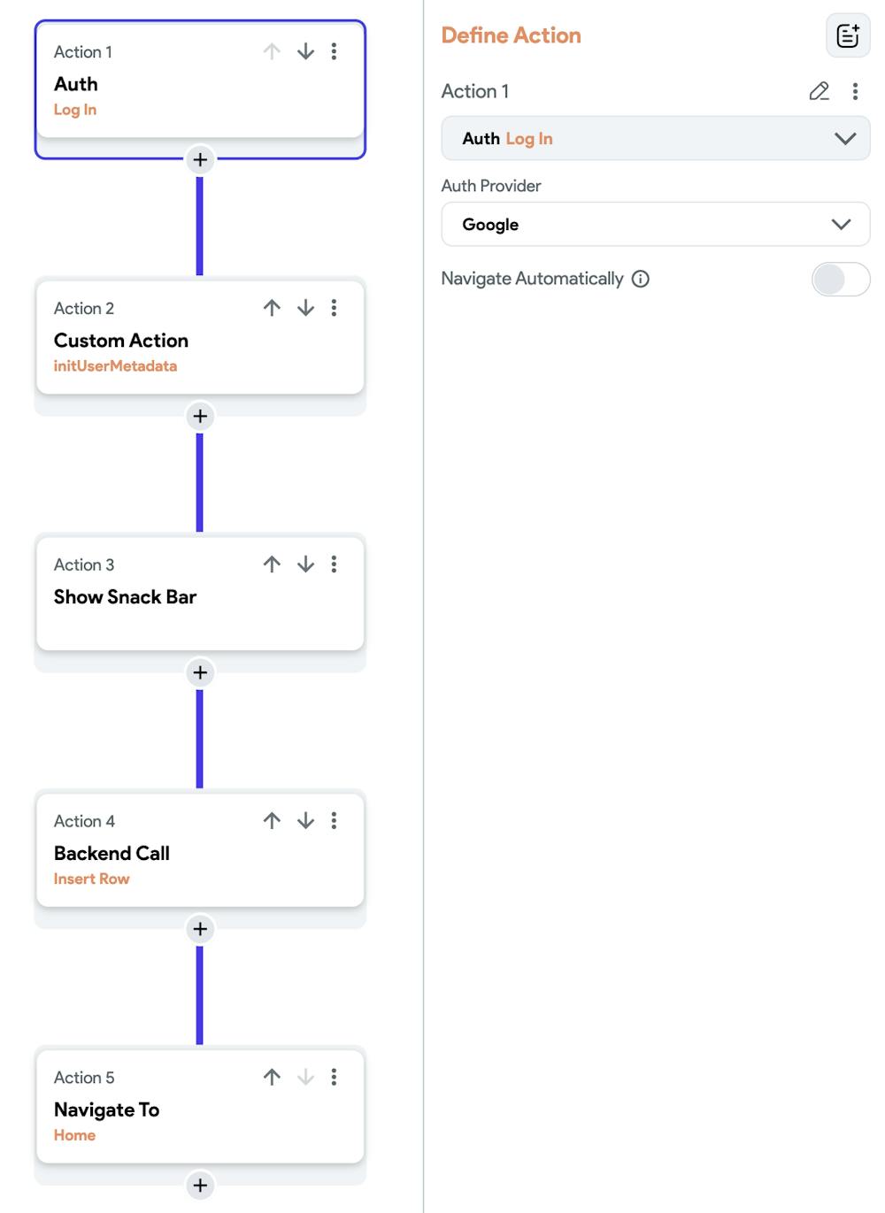Open the Action 2 card's three-dot menu
This screenshot has height=1213, width=885.
coord(334,308)
